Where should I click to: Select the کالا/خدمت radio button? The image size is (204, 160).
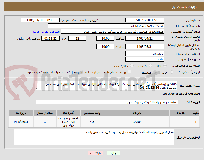pos(132,66)
